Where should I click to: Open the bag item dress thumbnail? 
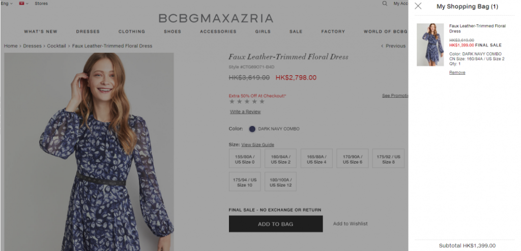(x=430, y=45)
